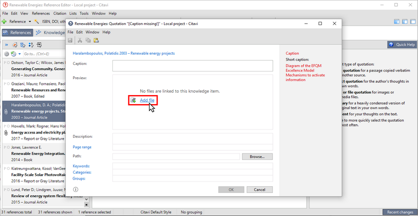
Task: Click the green plus add Reference icon
Action: pyautogui.click(x=4, y=21)
